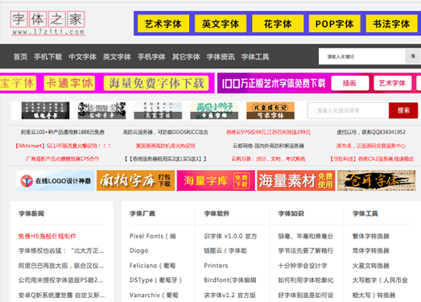Open the 花字体 yellow banner button

click(x=278, y=23)
